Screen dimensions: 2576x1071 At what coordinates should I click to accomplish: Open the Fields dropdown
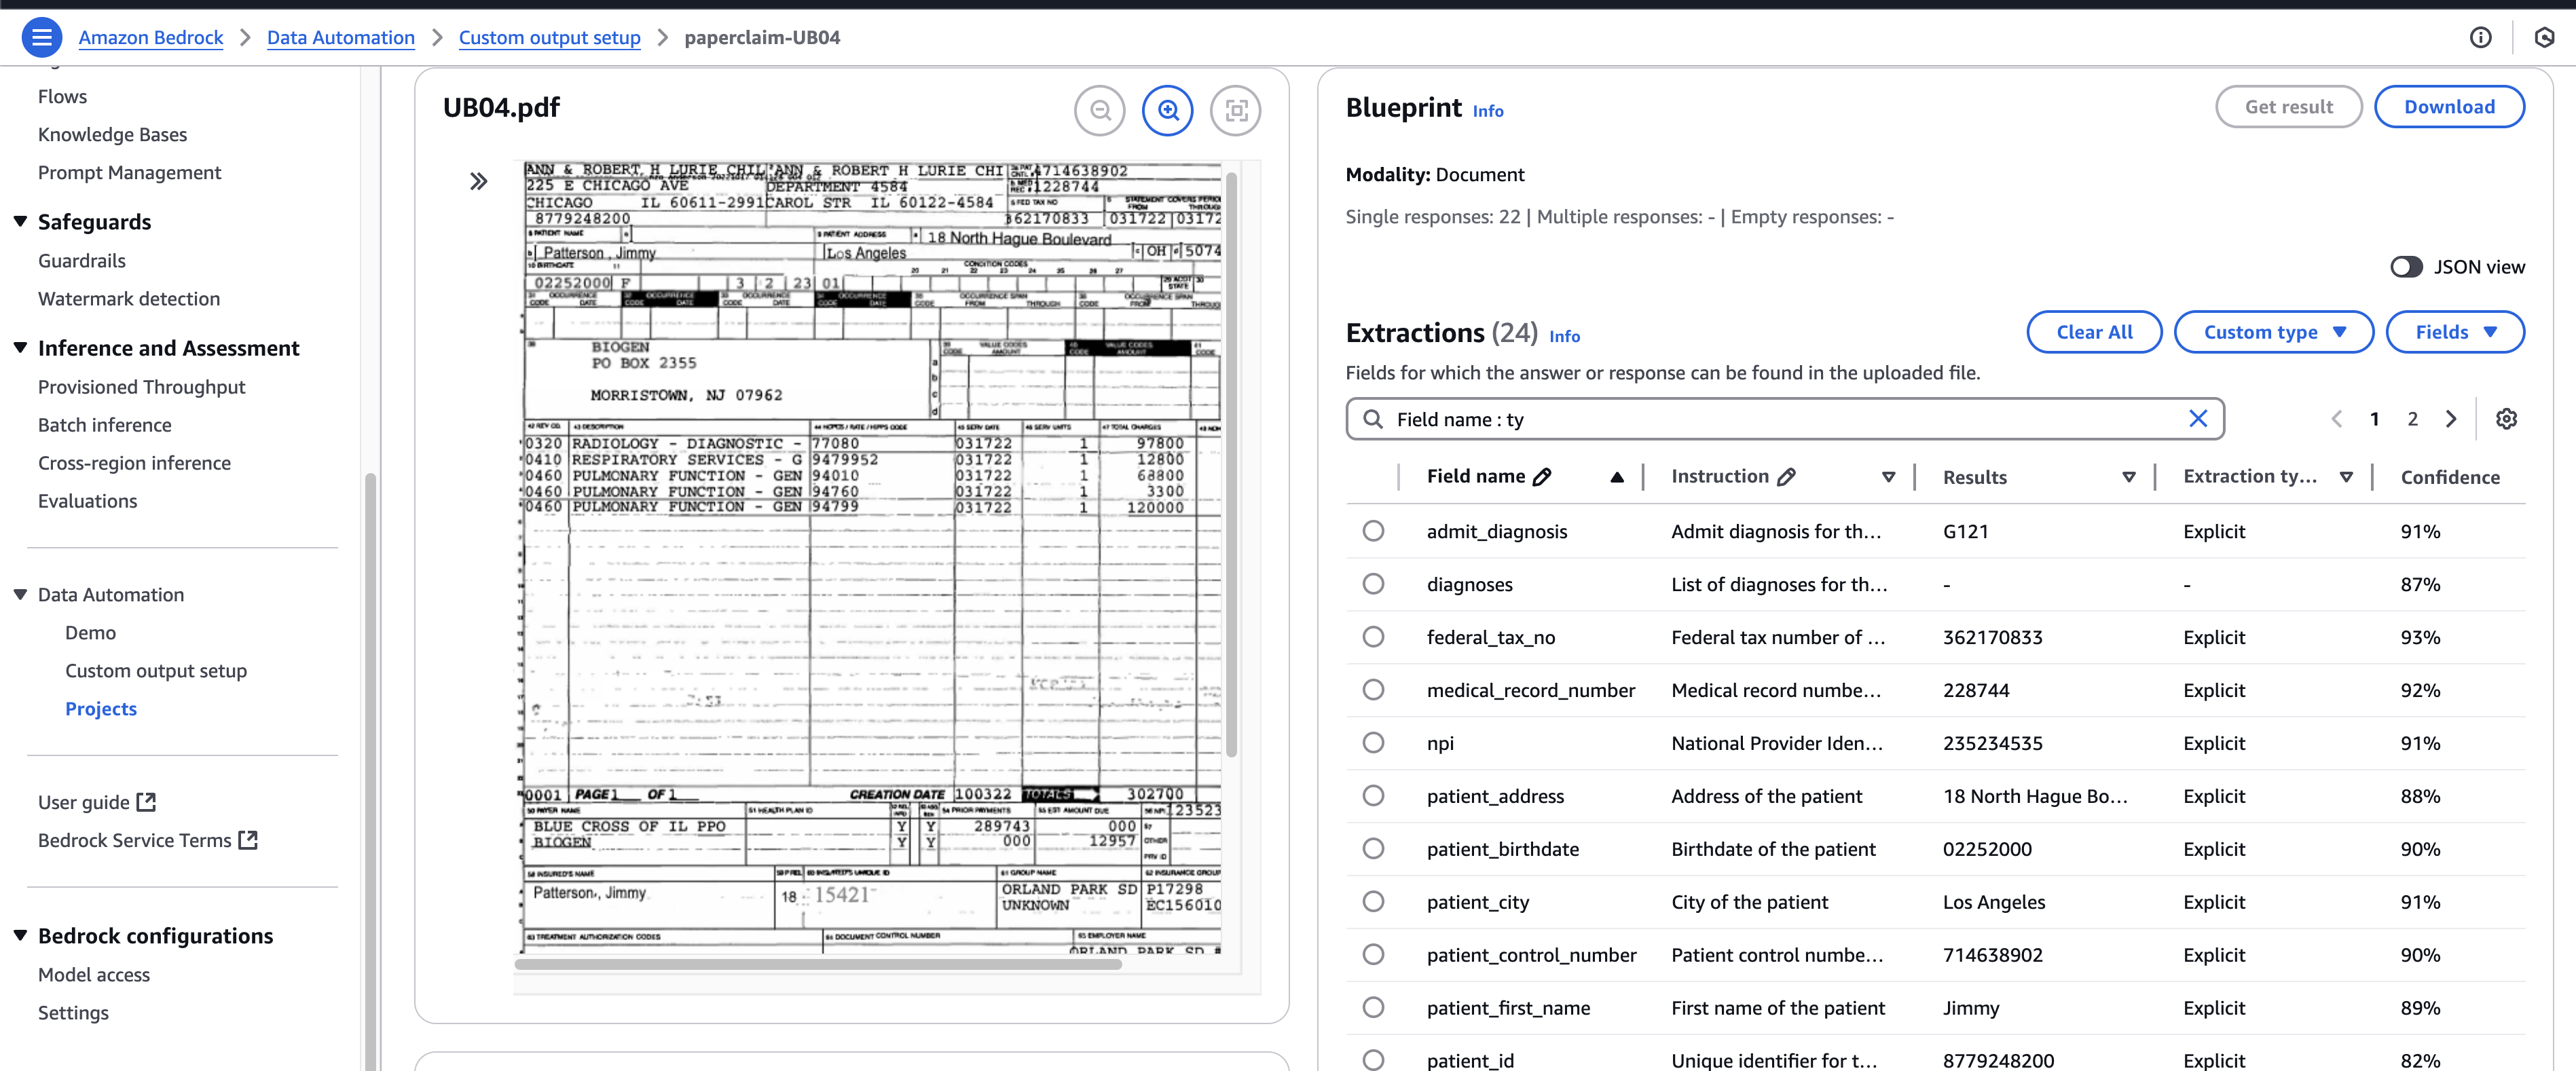coord(2455,331)
